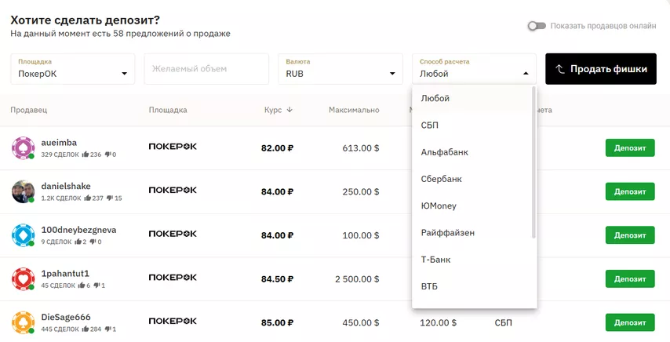Pick Т-Банк payment option

(x=435, y=260)
